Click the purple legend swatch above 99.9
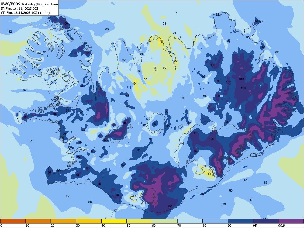Screen dimensions: 304x228 (291, 221)
